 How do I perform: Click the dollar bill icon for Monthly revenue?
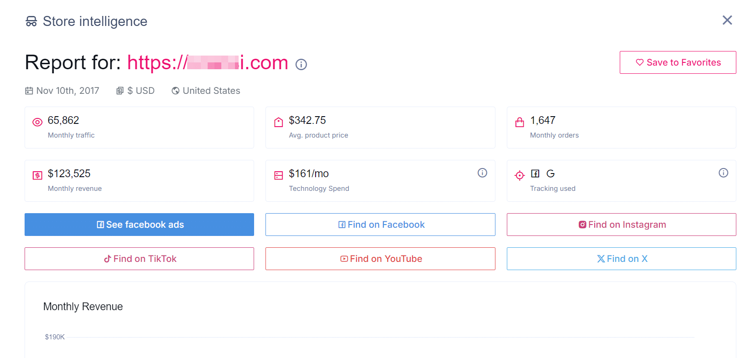point(37,175)
